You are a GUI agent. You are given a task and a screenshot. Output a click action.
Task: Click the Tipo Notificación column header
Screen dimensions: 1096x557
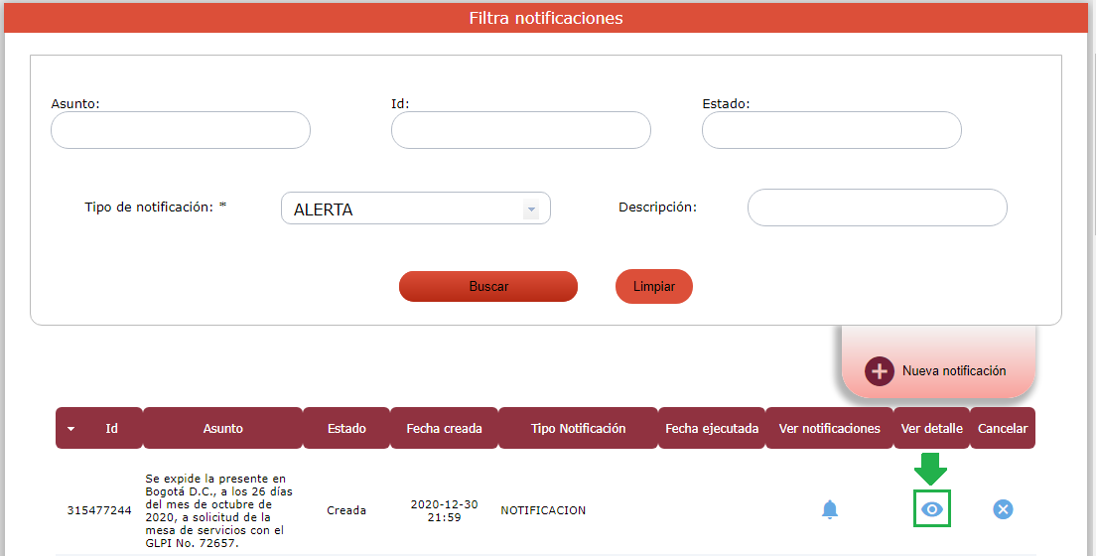tap(578, 429)
